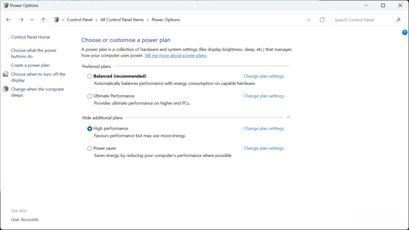Change plan settings for Power saver
This screenshot has height=230, width=409.
(264, 148)
